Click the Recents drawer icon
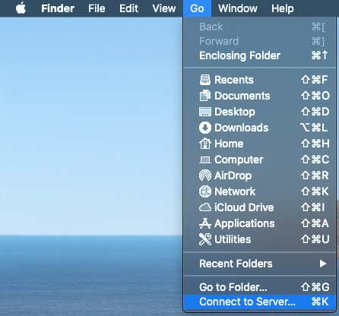 (x=205, y=80)
